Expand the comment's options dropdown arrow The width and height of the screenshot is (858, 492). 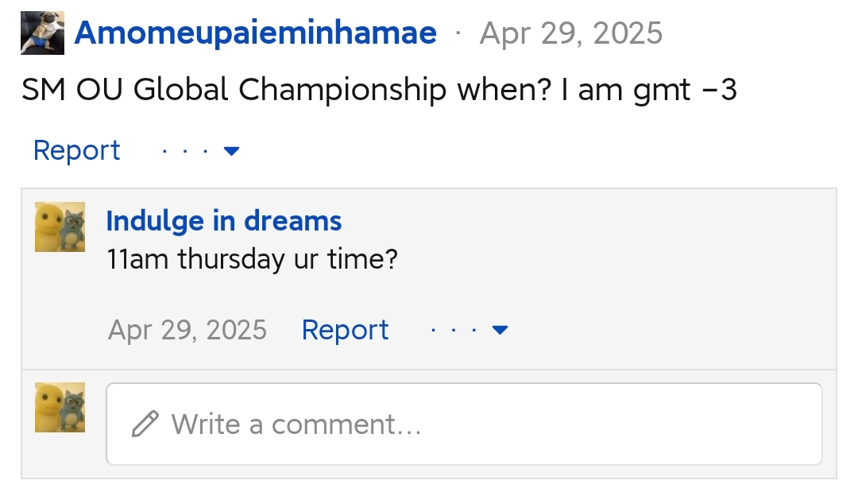(500, 330)
